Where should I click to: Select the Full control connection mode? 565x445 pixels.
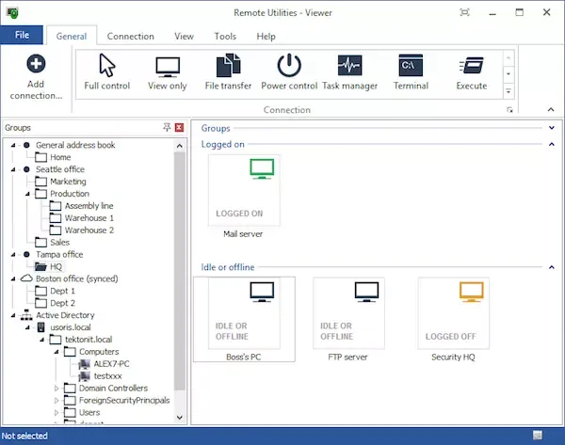coord(106,72)
